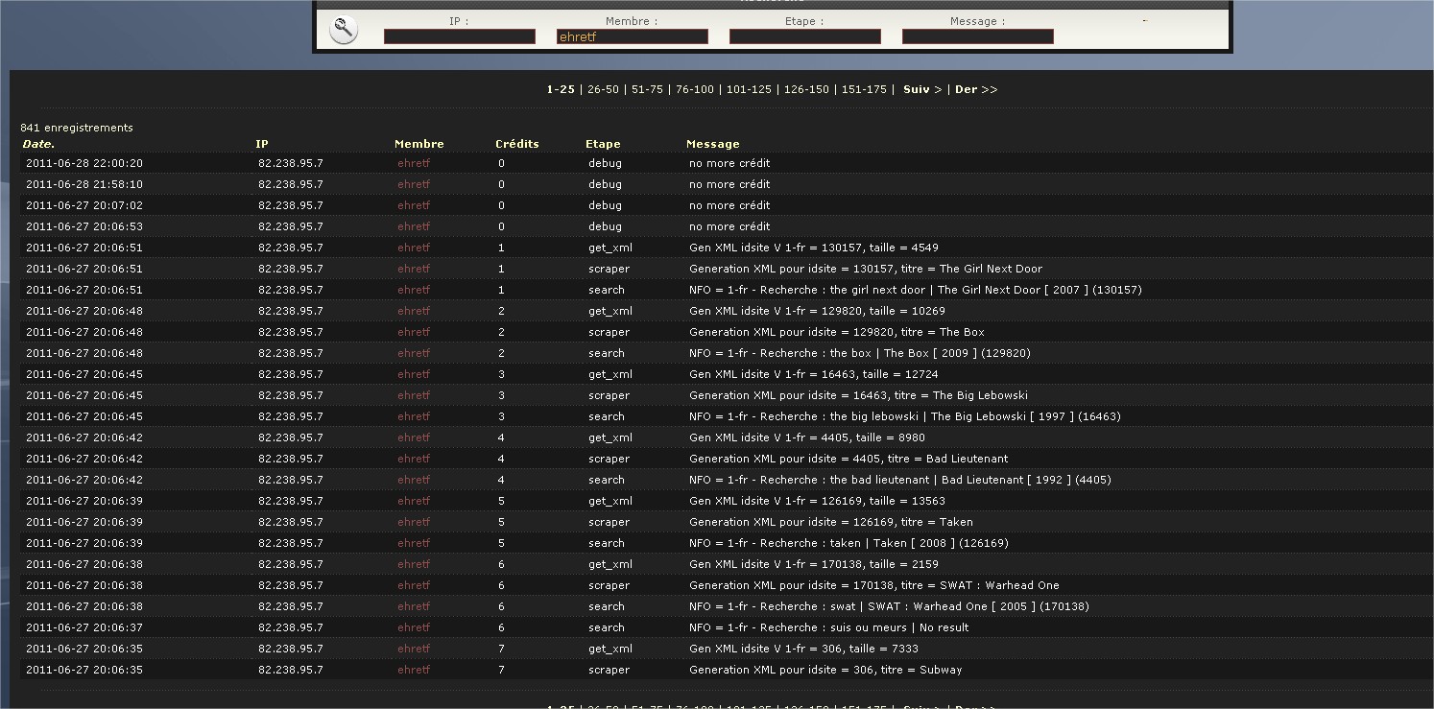Go to page 51-75 in top pagination
The image size is (1434, 709).
(x=647, y=89)
